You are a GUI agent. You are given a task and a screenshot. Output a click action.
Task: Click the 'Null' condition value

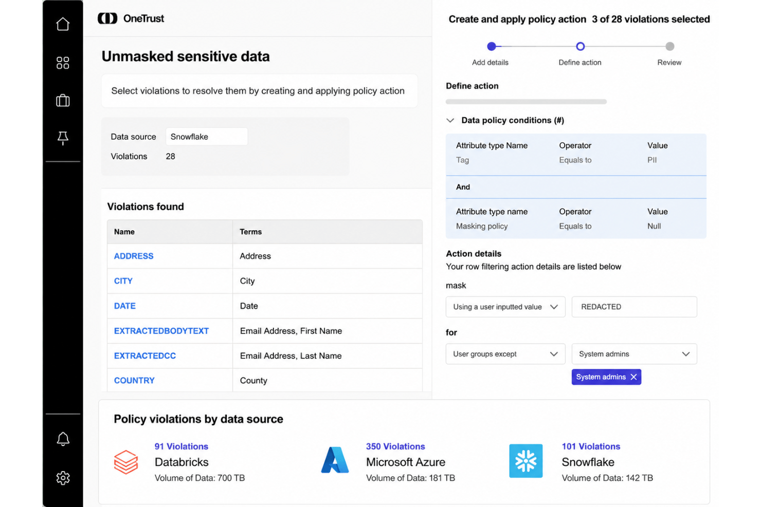(x=654, y=226)
